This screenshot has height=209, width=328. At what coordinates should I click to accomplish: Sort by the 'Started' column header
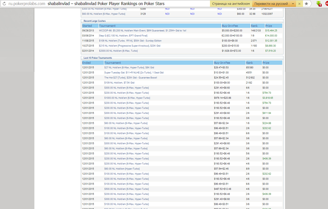[88, 25]
